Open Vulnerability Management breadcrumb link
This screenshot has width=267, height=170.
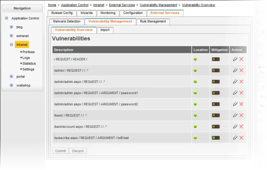coord(158,5)
